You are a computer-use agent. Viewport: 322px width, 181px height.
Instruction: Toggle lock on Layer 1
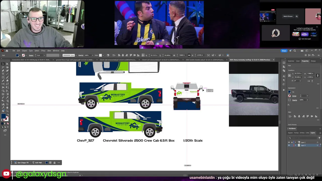coord(292,142)
